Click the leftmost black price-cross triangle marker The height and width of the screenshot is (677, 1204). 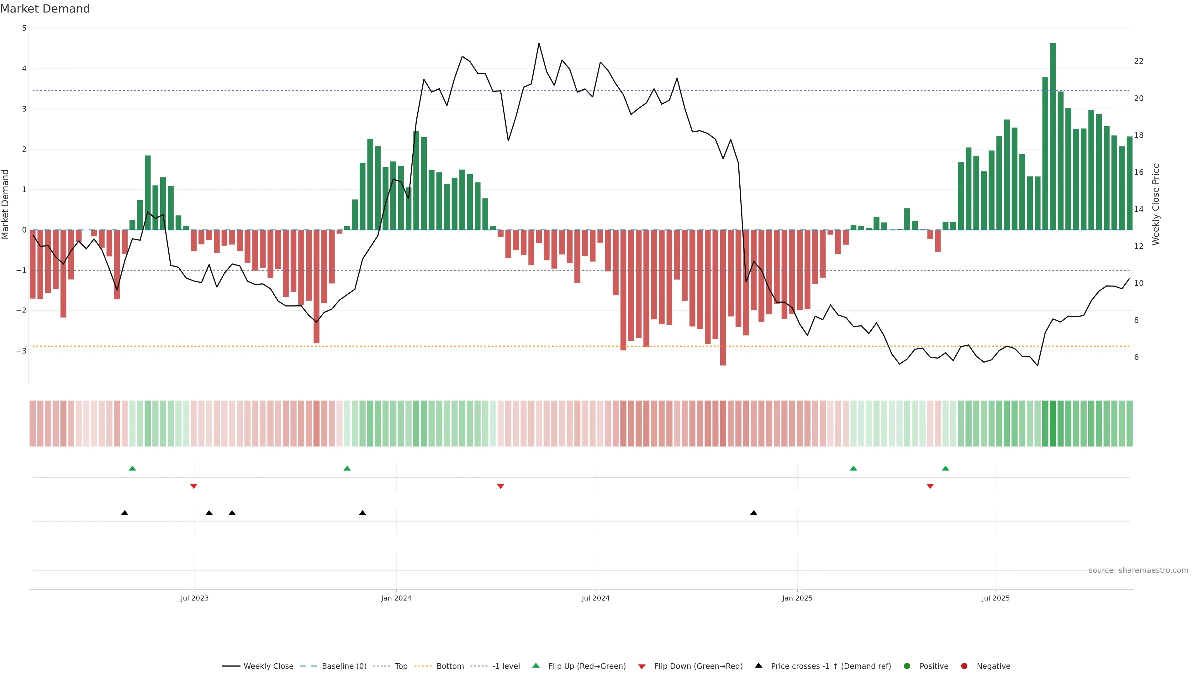pos(124,513)
